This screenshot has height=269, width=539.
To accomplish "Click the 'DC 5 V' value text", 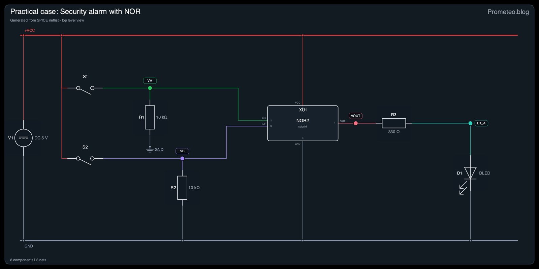I will tap(41, 138).
